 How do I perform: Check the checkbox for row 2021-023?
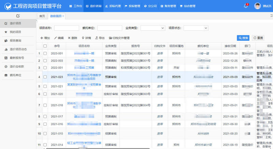(45, 77)
